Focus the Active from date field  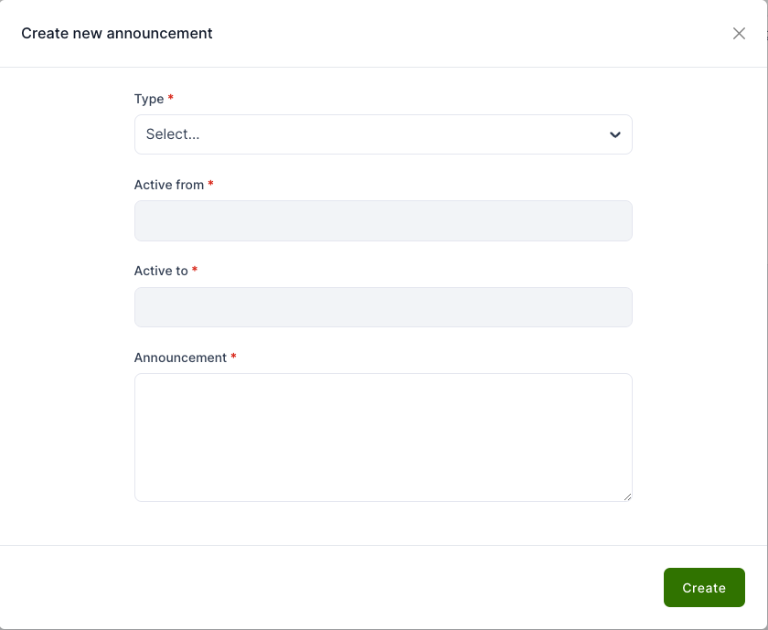[383, 221]
